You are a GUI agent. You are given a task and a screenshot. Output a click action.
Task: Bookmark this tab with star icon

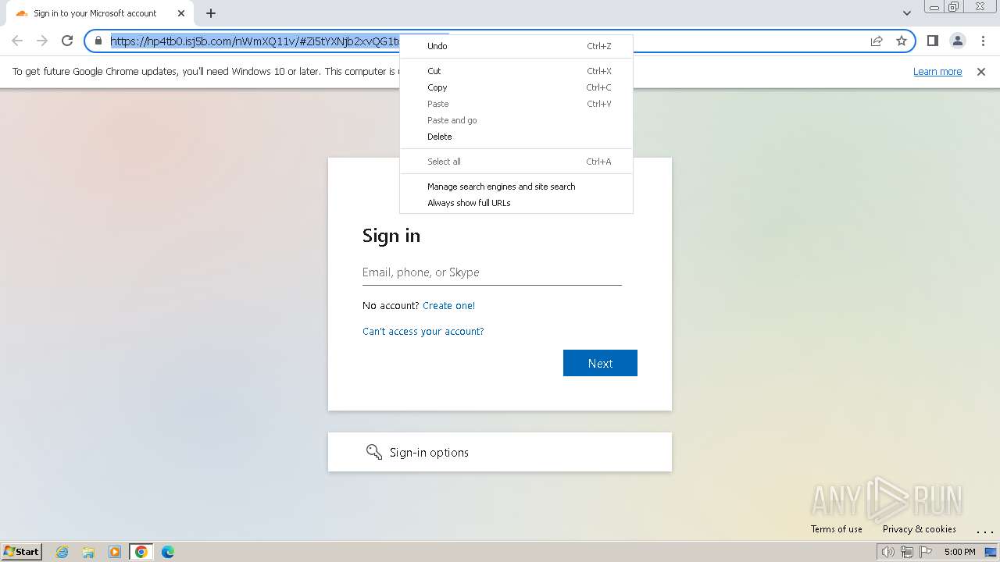(x=902, y=41)
